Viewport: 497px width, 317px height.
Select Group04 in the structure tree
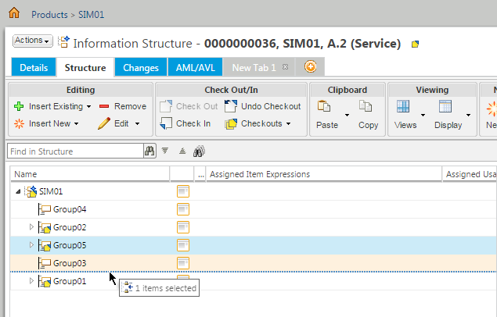click(x=69, y=209)
